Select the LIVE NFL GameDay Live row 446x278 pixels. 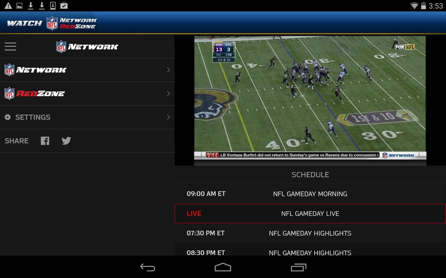click(310, 213)
